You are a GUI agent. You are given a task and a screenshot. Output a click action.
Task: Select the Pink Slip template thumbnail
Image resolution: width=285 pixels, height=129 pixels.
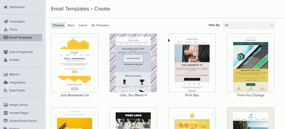pyautogui.click(x=192, y=63)
